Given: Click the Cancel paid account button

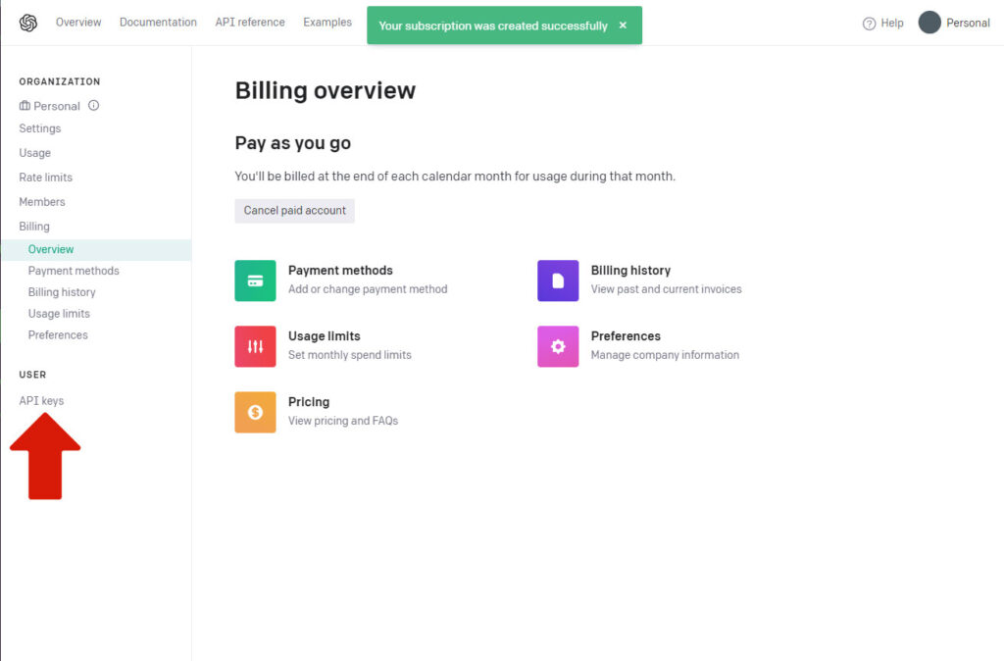Looking at the screenshot, I should (x=294, y=211).
